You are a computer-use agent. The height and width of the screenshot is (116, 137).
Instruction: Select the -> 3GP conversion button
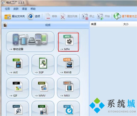tap(43, 65)
